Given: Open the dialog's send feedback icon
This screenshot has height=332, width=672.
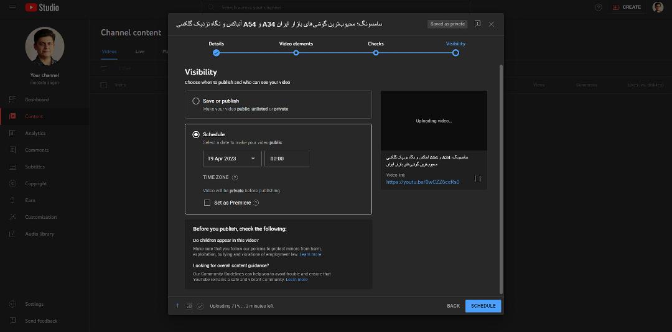Looking at the screenshot, I should (477, 24).
